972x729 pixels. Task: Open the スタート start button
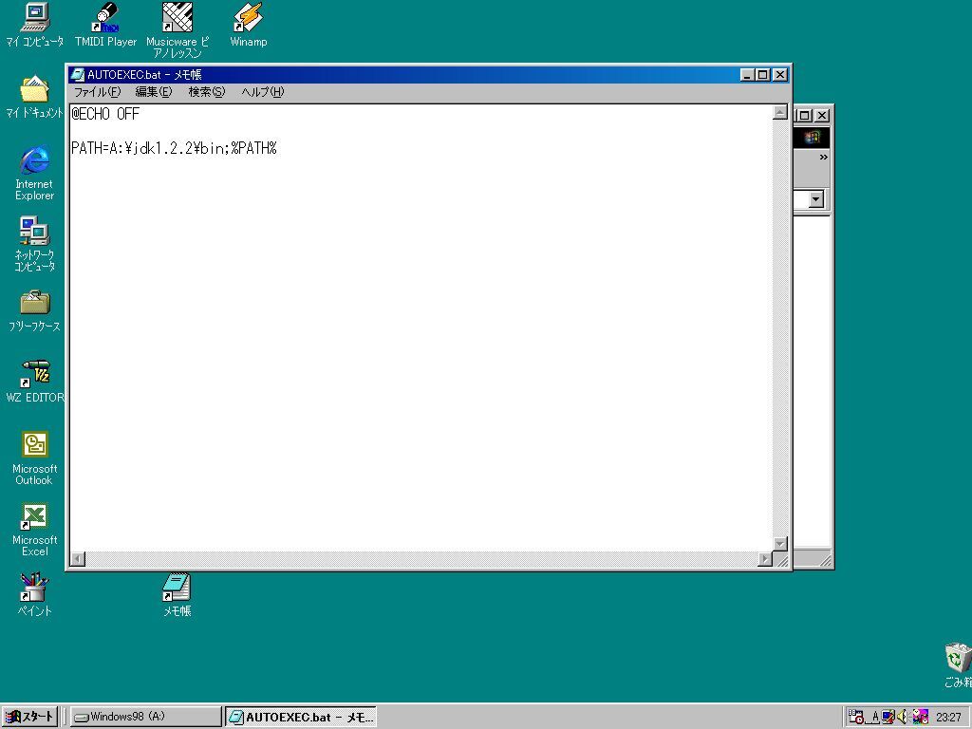click(x=29, y=718)
